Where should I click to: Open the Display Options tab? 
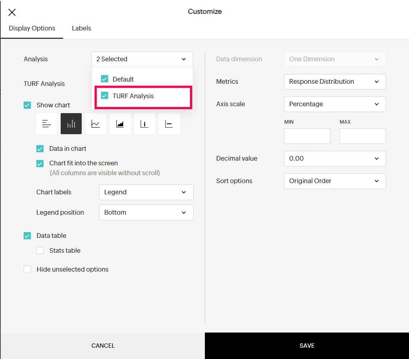pyautogui.click(x=32, y=28)
